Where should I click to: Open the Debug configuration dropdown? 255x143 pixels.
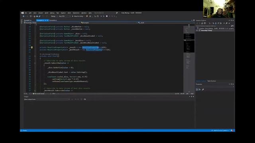coord(54,16)
